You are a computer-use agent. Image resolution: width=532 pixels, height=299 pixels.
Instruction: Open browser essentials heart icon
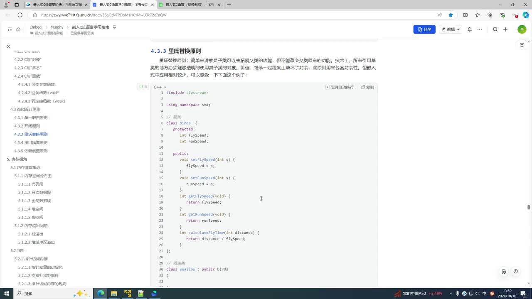[502, 15]
